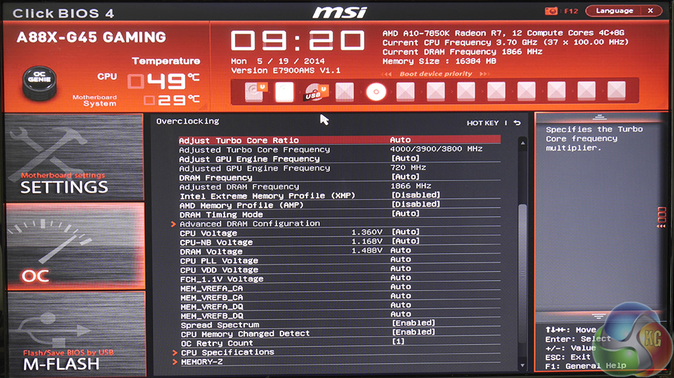Image resolution: width=674 pixels, height=378 pixels.
Task: Click the Version E7900AMS V1.1 text
Action: point(286,70)
